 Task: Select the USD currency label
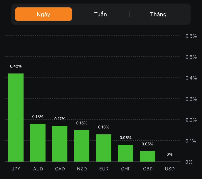169,169
